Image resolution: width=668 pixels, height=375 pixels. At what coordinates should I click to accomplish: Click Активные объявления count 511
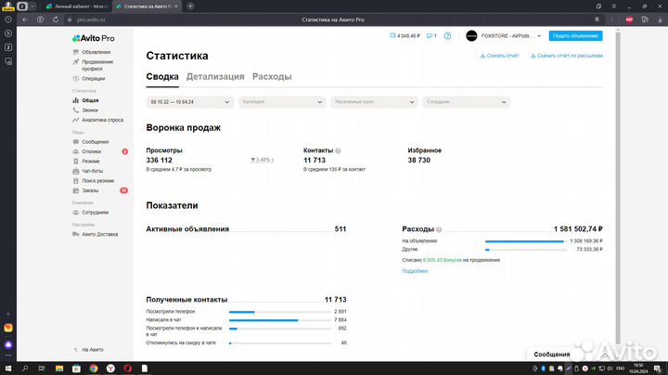coord(340,229)
